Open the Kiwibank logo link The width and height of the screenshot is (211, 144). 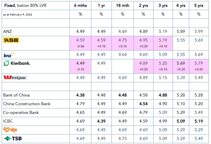[x=17, y=63]
